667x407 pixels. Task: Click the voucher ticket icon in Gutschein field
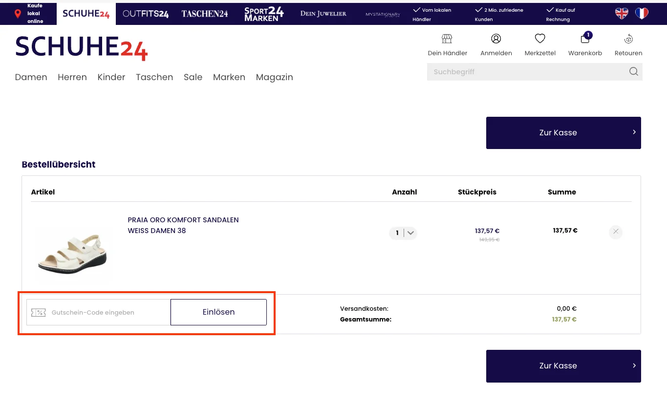(38, 312)
